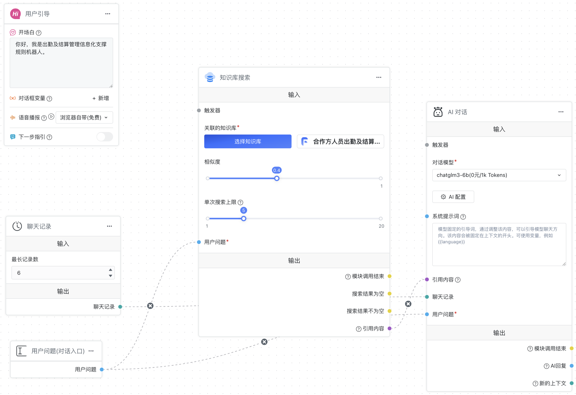Click the 单次搜索上限 slider handle
Screen dimensions: 576x395
tap(243, 219)
